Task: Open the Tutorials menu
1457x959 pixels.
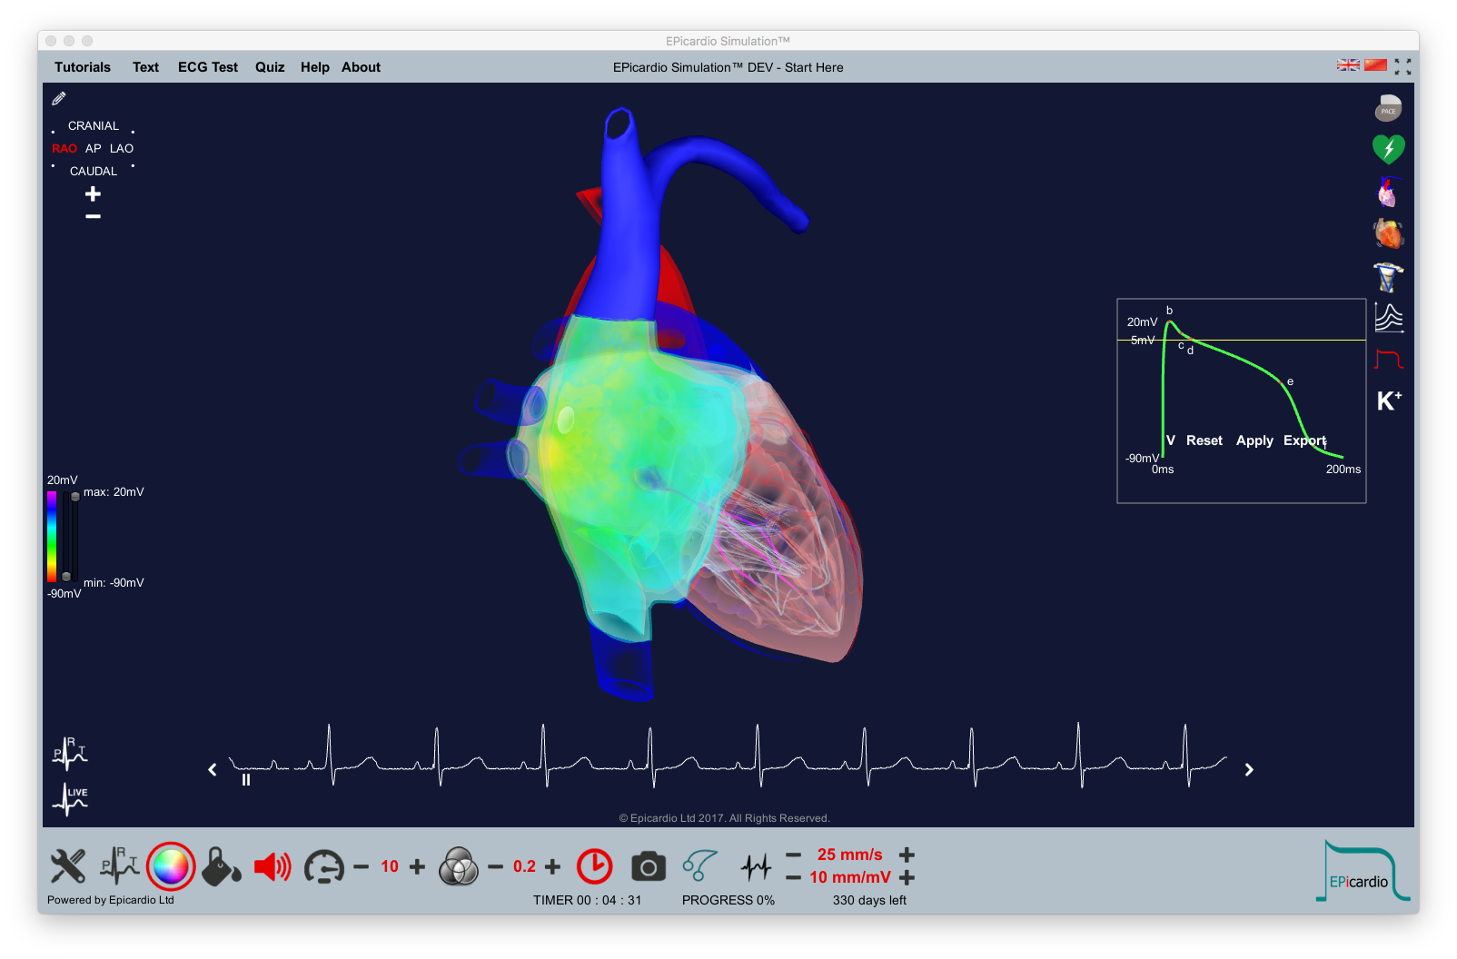Action: (83, 67)
